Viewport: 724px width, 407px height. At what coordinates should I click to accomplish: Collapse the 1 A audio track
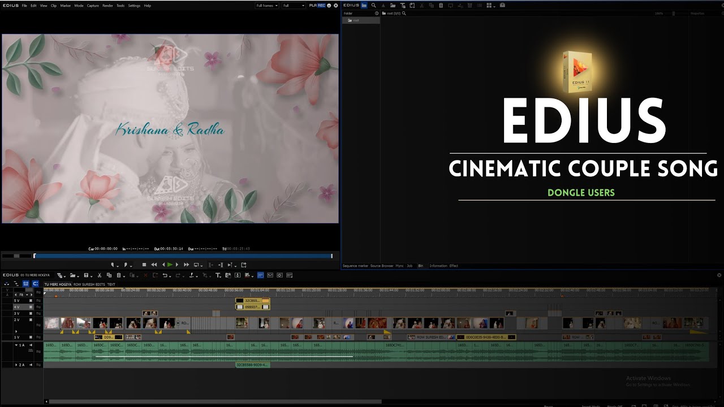16,345
